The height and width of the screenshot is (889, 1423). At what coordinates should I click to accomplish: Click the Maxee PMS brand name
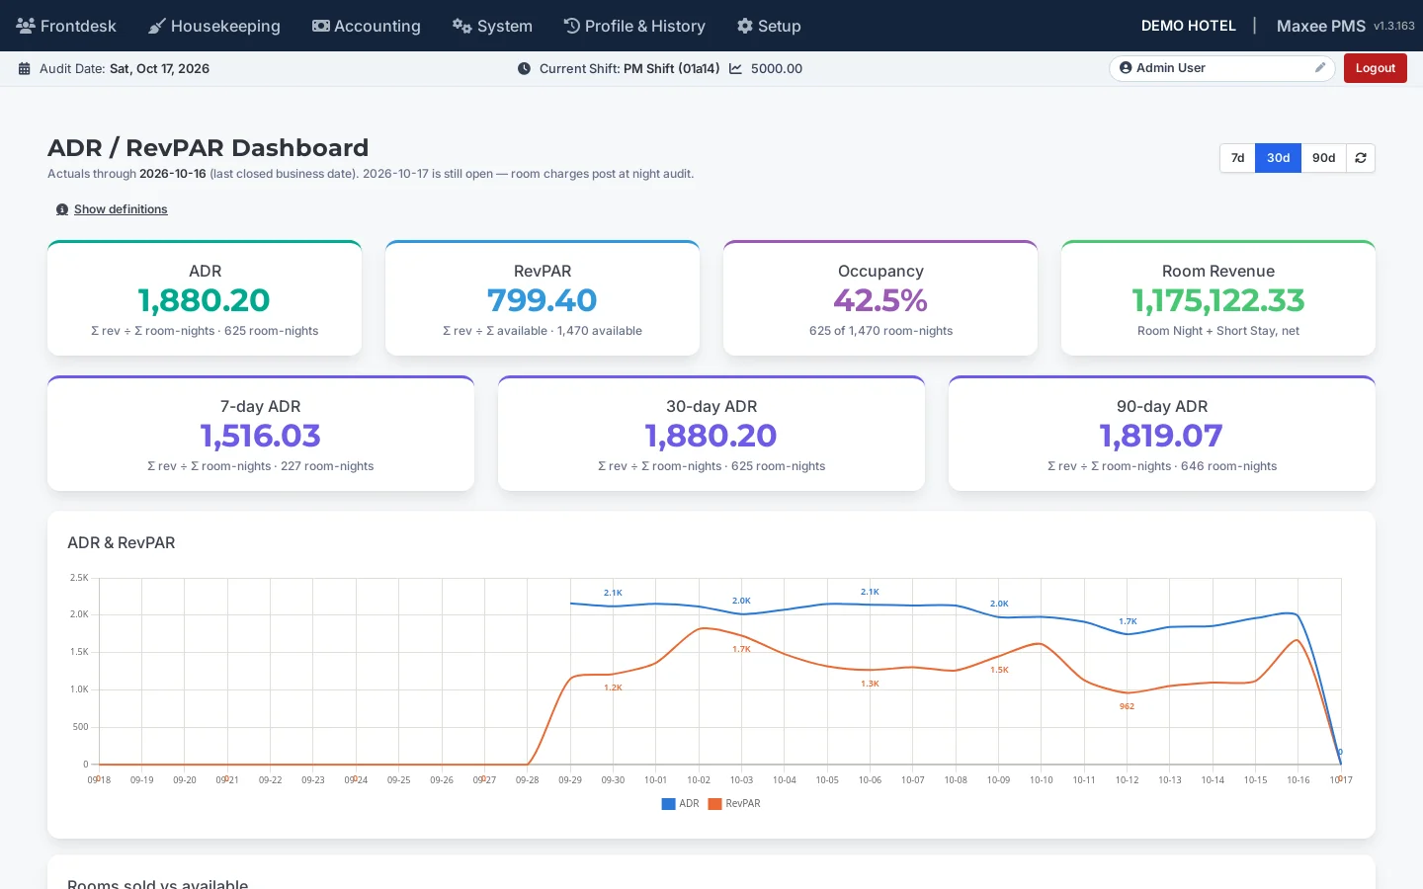click(1320, 26)
